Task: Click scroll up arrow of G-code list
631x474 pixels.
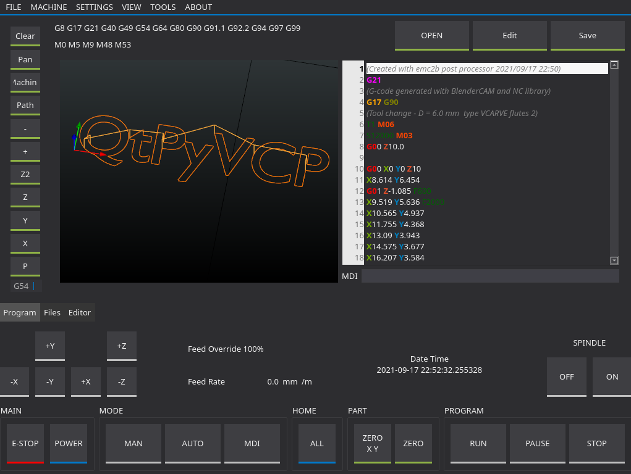Action: point(614,65)
